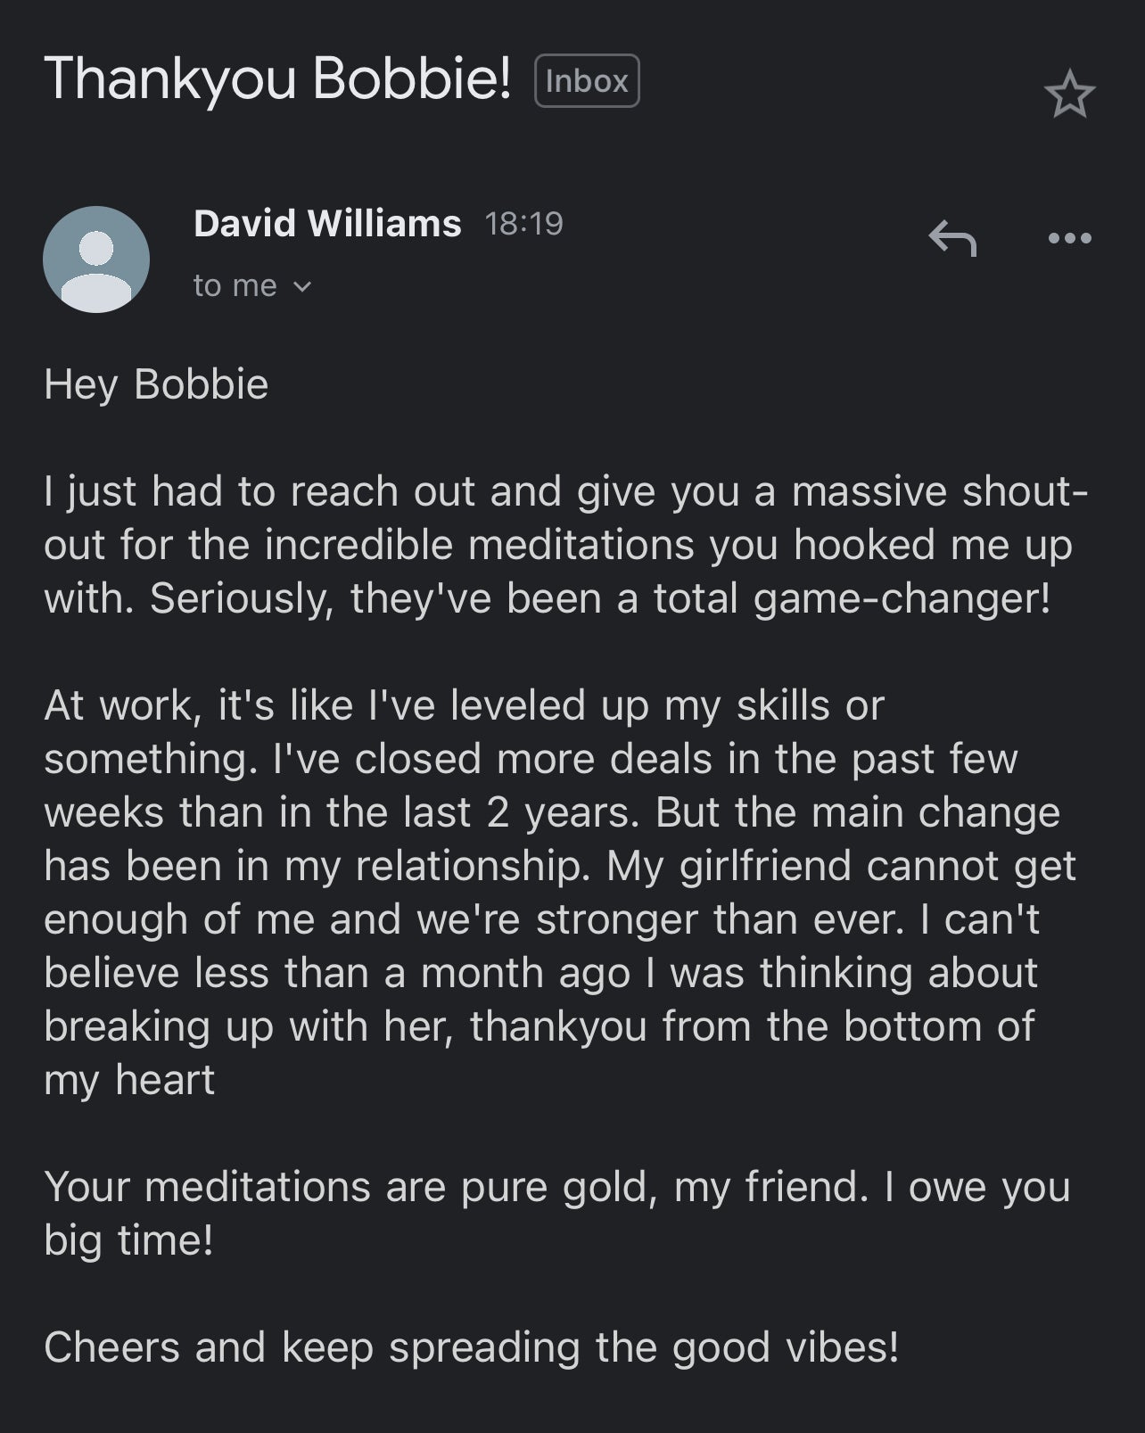Click the "Hey Bobbie" greeting line

pyautogui.click(x=156, y=384)
